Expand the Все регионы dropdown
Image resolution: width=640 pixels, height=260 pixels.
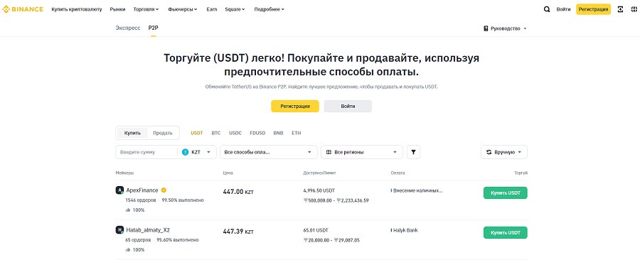click(x=362, y=152)
